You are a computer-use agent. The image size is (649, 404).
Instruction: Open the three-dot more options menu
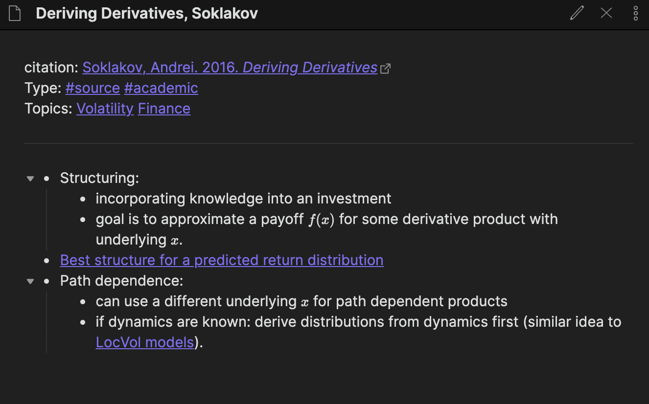coord(635,13)
